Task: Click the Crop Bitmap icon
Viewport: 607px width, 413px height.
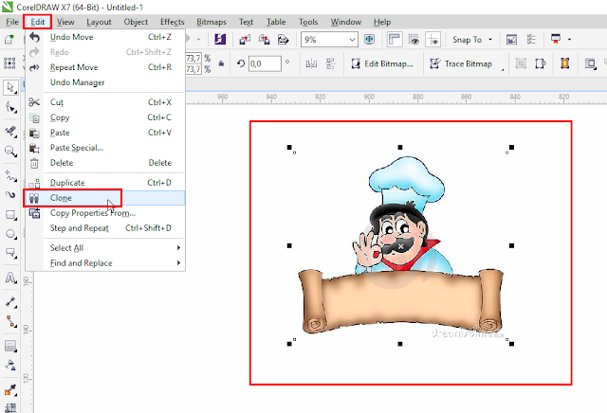Action: click(x=521, y=63)
